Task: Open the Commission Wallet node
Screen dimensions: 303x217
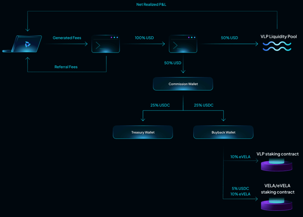Action: coord(183,84)
